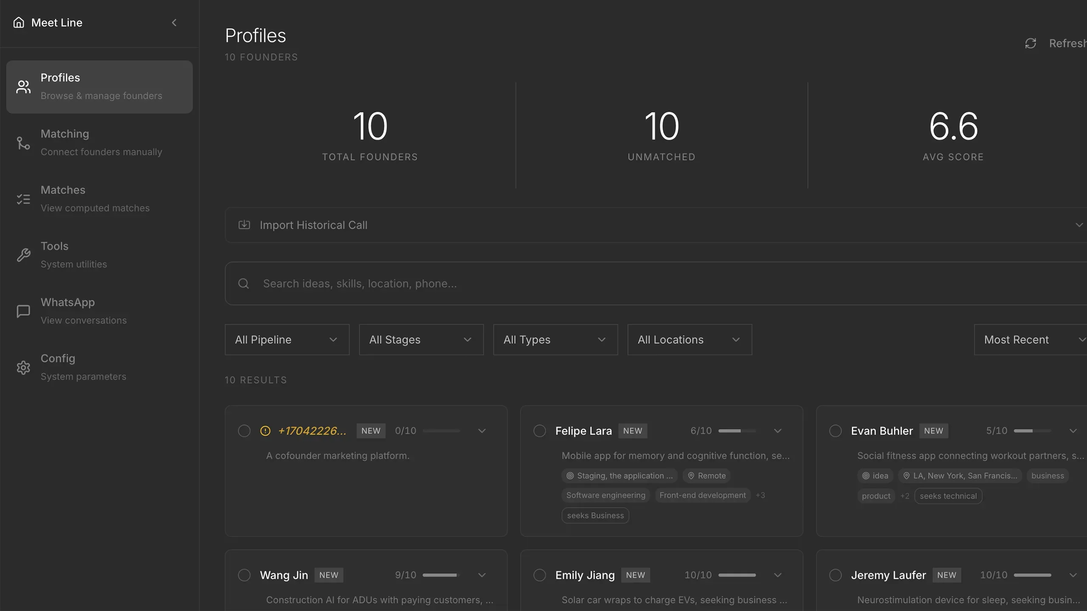The image size is (1087, 611).
Task: Open the All Pipeline dropdown
Action: click(x=287, y=339)
